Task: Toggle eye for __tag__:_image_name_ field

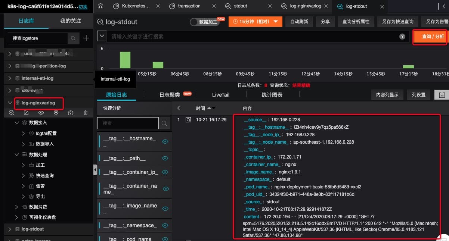Action: (165, 209)
